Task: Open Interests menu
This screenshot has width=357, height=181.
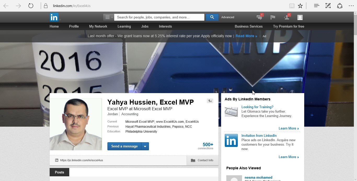Action: click(x=165, y=26)
